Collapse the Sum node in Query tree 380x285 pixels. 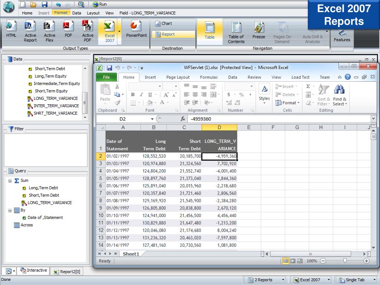point(10,181)
